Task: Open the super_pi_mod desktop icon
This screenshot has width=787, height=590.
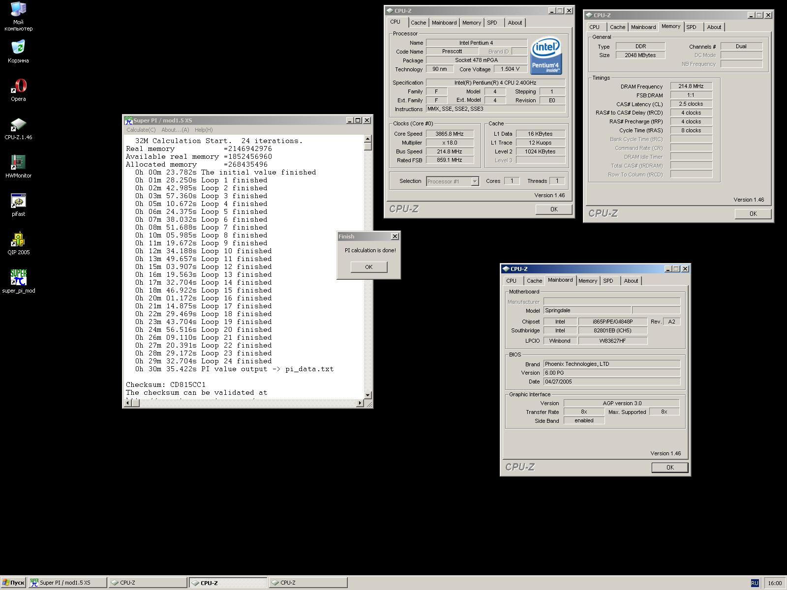Action: click(x=18, y=282)
